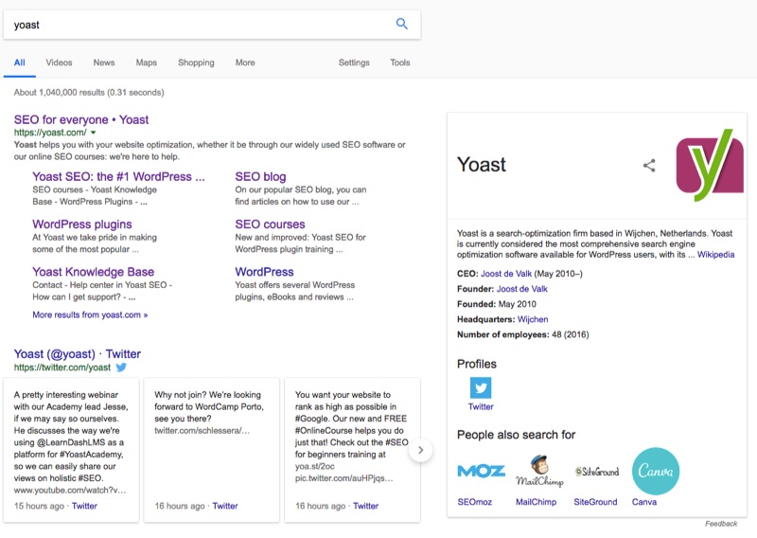Open the Yoast logo image

pyautogui.click(x=710, y=166)
